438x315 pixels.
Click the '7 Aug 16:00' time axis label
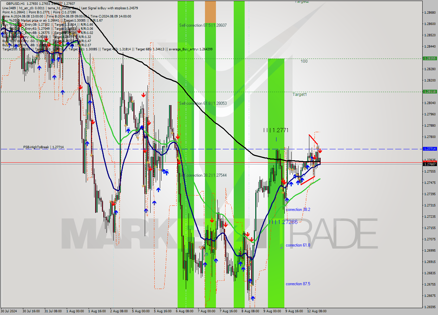228,311
